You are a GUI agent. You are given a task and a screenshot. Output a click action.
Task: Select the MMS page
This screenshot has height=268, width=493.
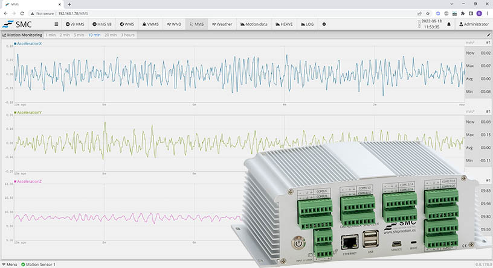tap(197, 24)
